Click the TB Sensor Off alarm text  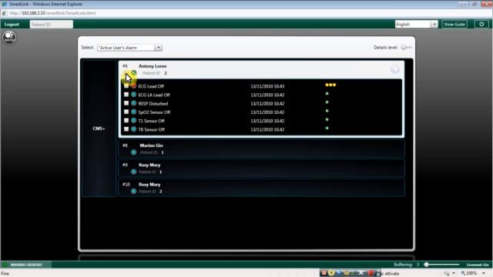(152, 129)
